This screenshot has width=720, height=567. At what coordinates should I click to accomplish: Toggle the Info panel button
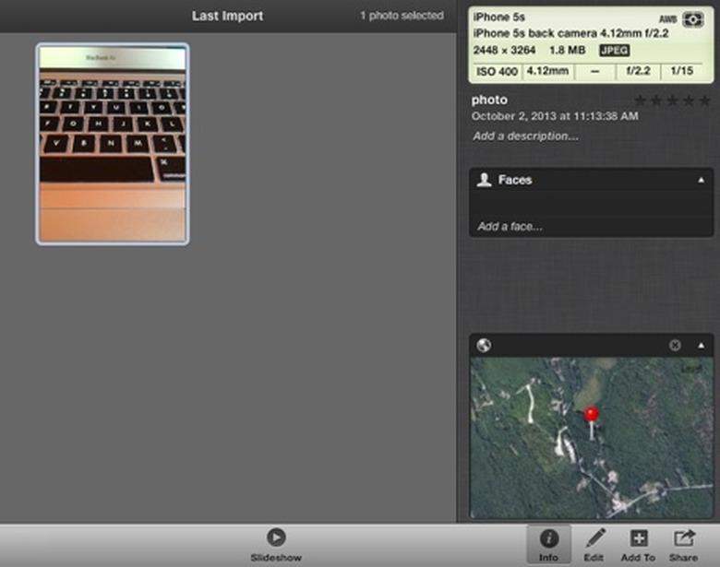tap(548, 544)
